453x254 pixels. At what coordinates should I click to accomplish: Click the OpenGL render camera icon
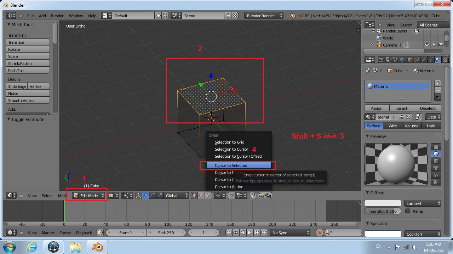click(262, 195)
